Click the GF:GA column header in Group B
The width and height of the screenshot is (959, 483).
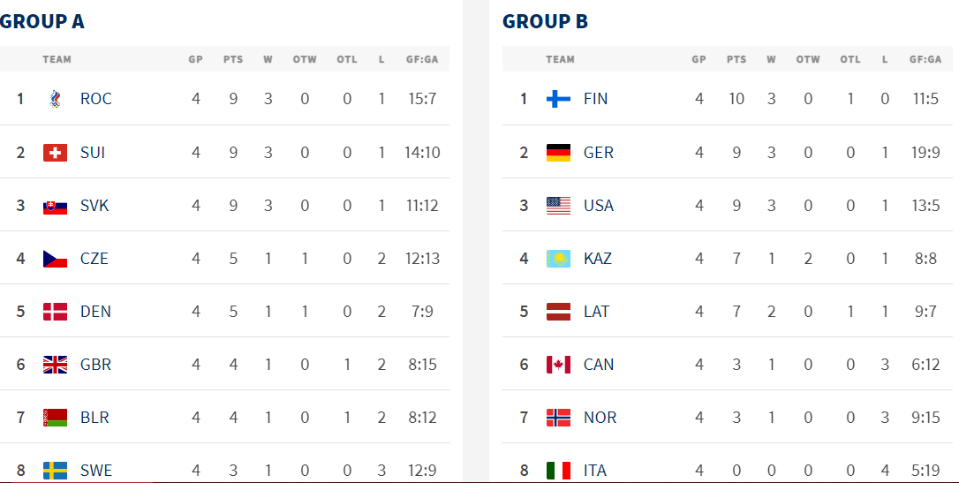click(x=925, y=60)
